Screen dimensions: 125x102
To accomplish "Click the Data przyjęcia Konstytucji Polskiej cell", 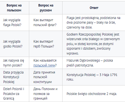I will [x=14, y=77].
